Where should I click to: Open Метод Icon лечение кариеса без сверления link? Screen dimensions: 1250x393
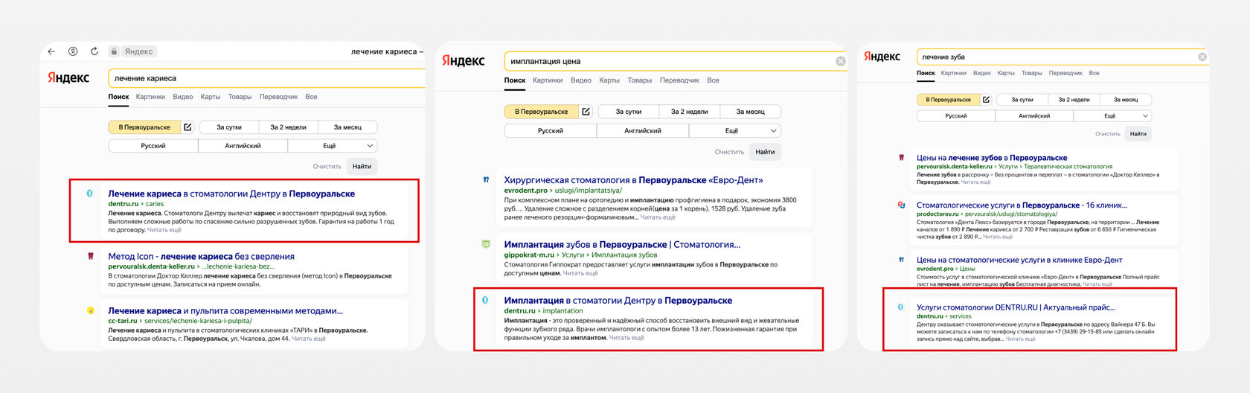click(201, 256)
